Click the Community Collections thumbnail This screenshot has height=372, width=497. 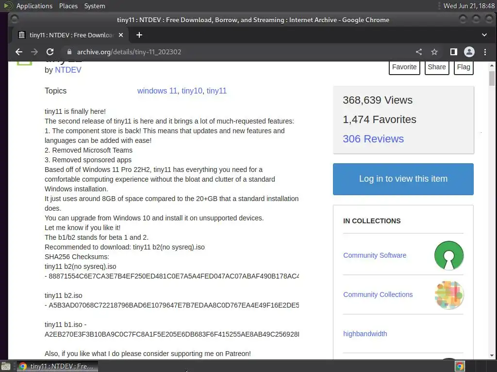click(x=449, y=295)
